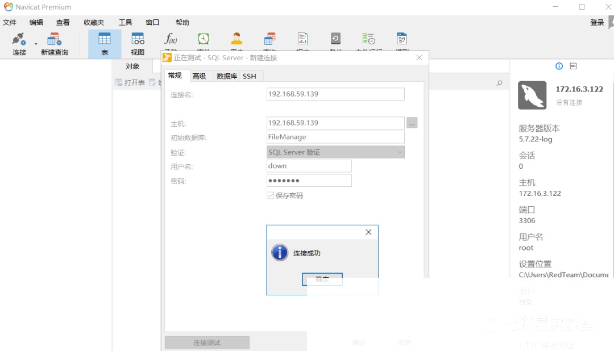Click the 初始数据库 FileManage field
Image resolution: width=614 pixels, height=351 pixels.
pyautogui.click(x=335, y=137)
